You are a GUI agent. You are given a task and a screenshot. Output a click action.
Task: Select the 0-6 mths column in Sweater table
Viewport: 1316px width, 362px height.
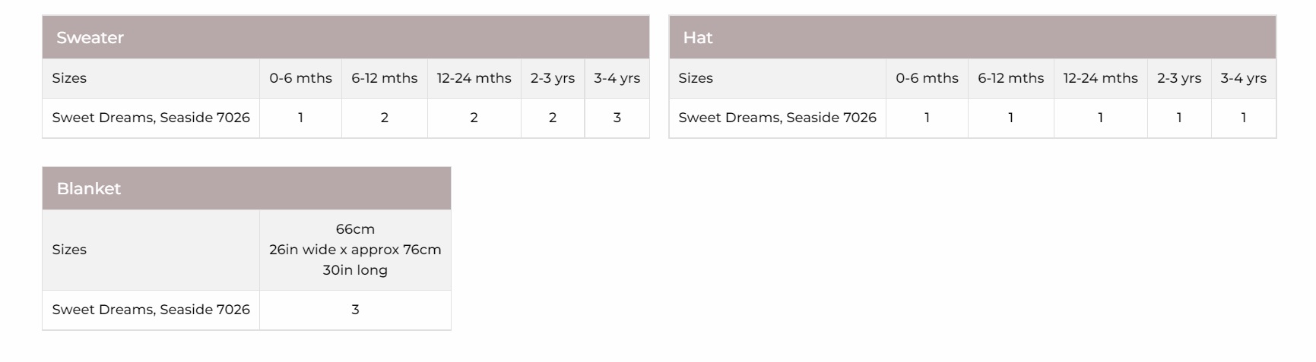point(300,78)
